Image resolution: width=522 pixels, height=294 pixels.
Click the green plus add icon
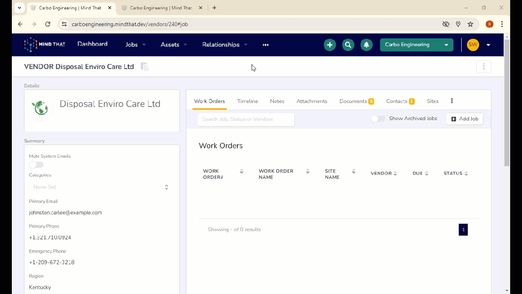tap(330, 45)
